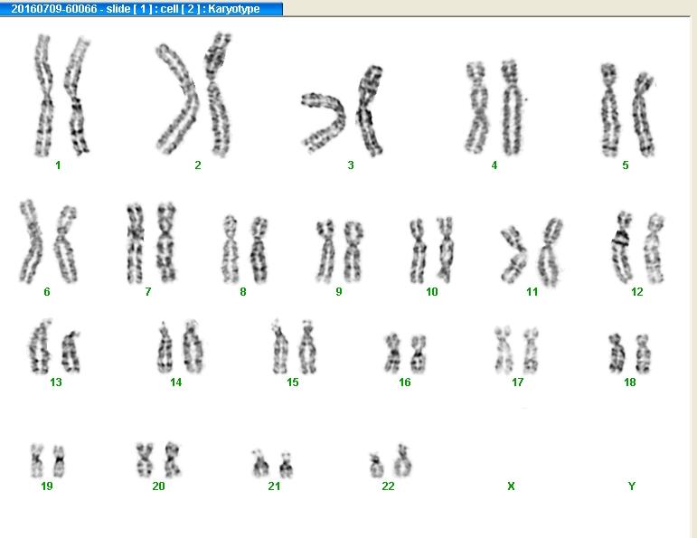
Task: Click the green label '16'
Action: coord(404,382)
